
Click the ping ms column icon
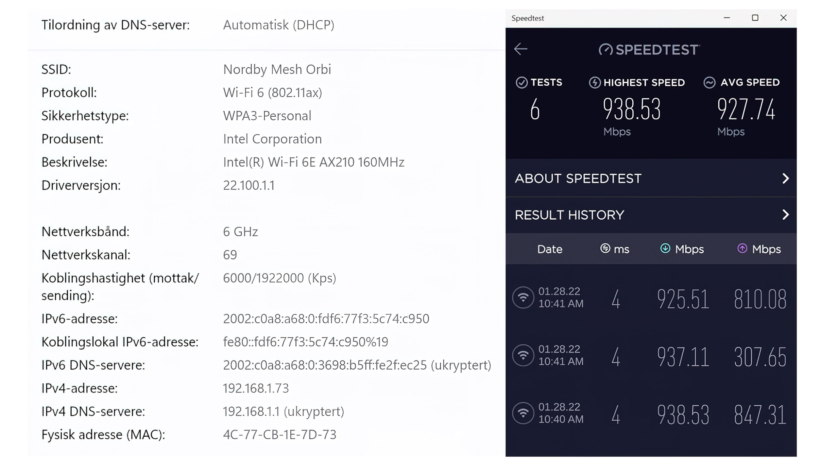[x=605, y=248]
